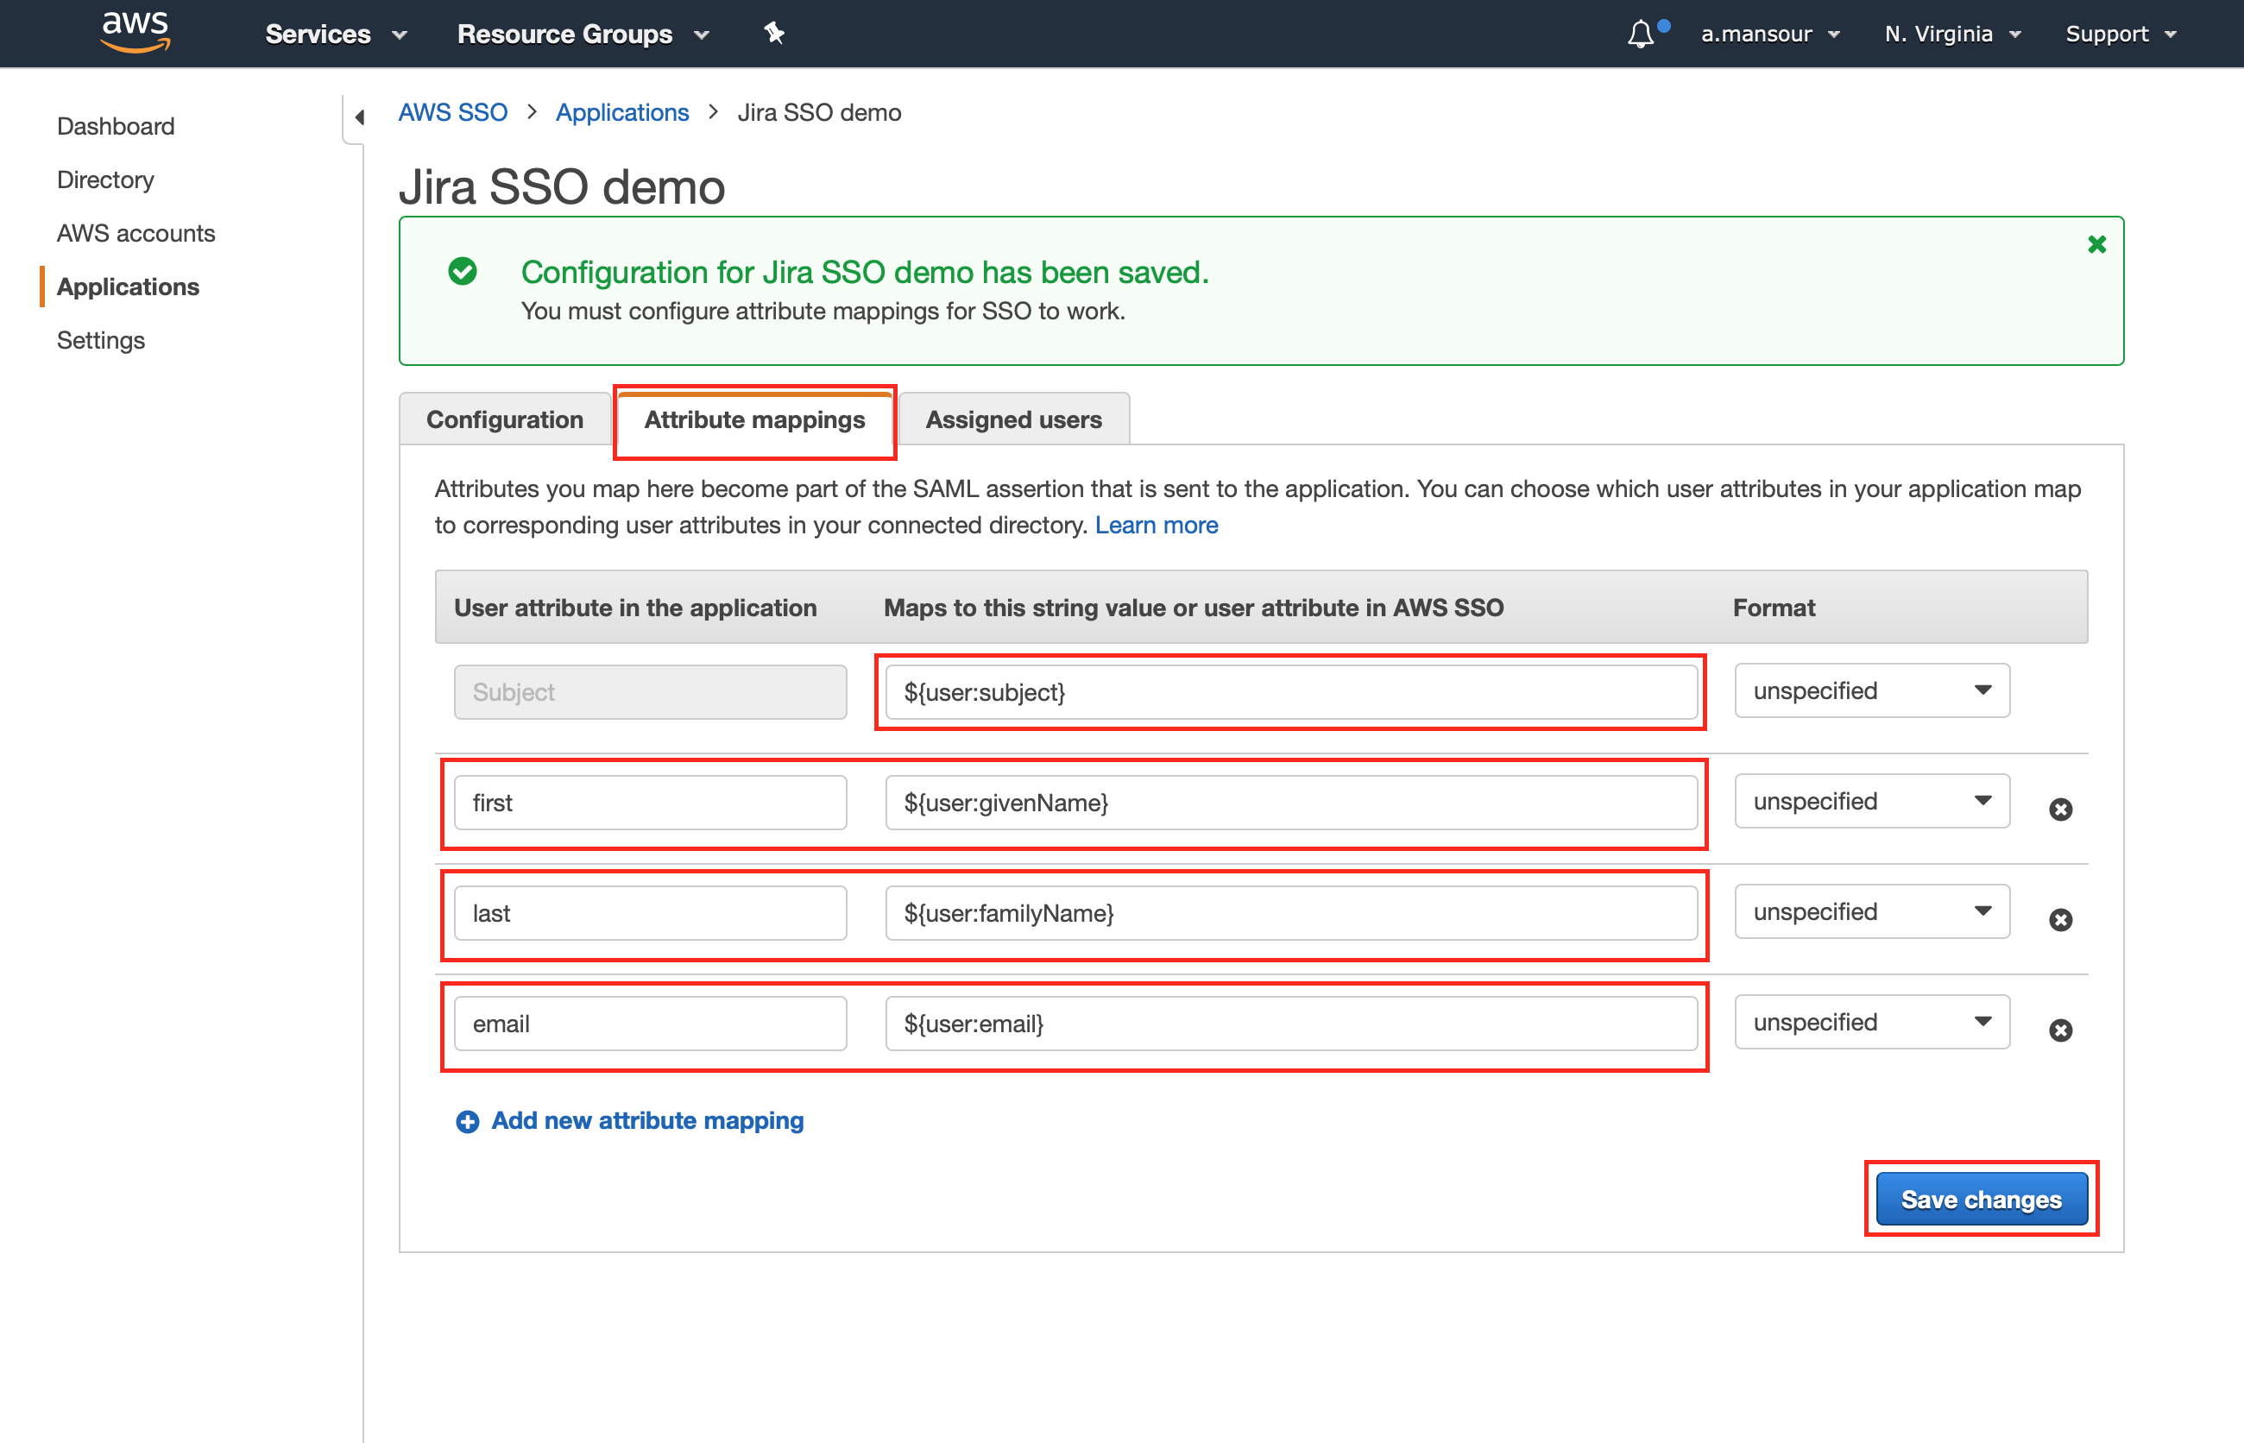This screenshot has height=1443, width=2244.
Task: Click the 'first' attribute name field
Action: click(650, 803)
